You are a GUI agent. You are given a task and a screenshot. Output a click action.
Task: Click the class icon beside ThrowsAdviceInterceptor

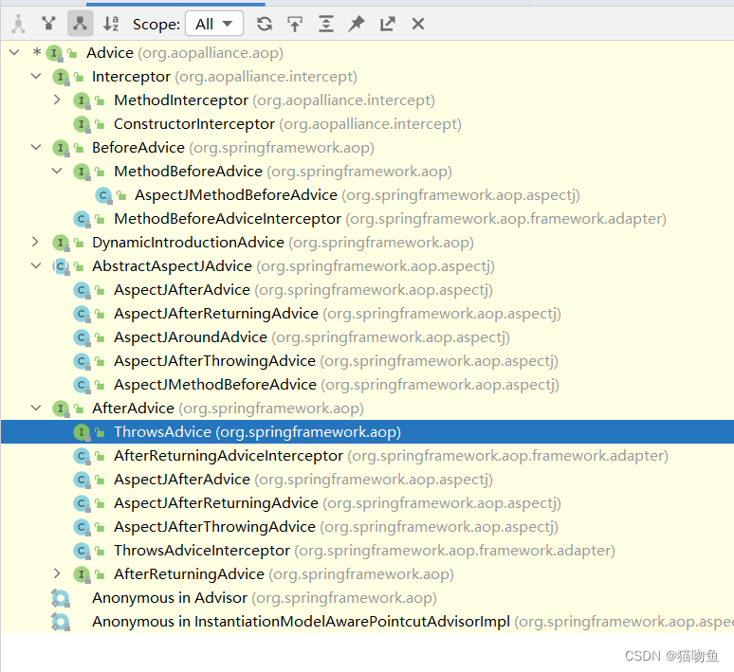pyautogui.click(x=82, y=551)
